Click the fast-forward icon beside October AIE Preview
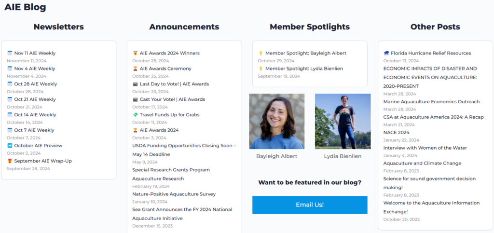 [x=10, y=146]
